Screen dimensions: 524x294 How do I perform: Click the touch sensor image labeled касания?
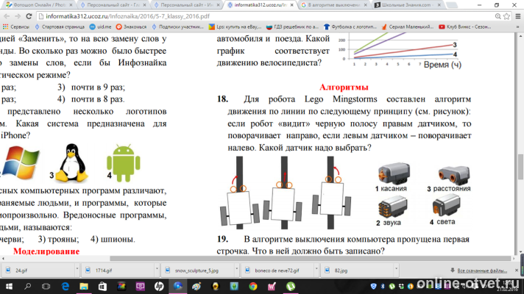coord(394,173)
